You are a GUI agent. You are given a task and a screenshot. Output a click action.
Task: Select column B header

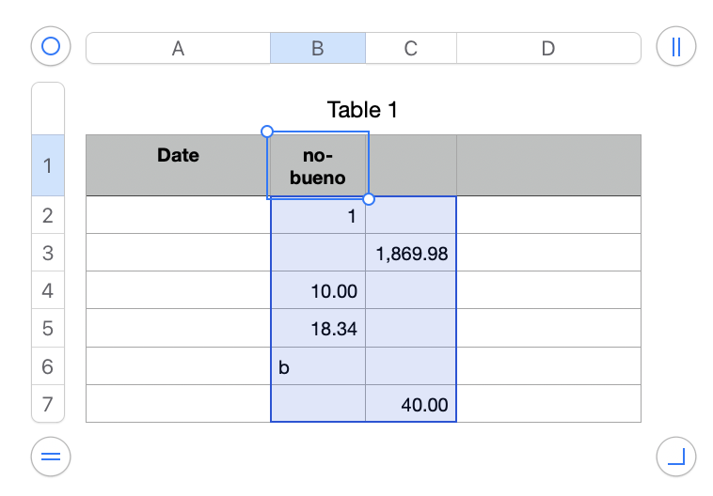[x=317, y=49]
